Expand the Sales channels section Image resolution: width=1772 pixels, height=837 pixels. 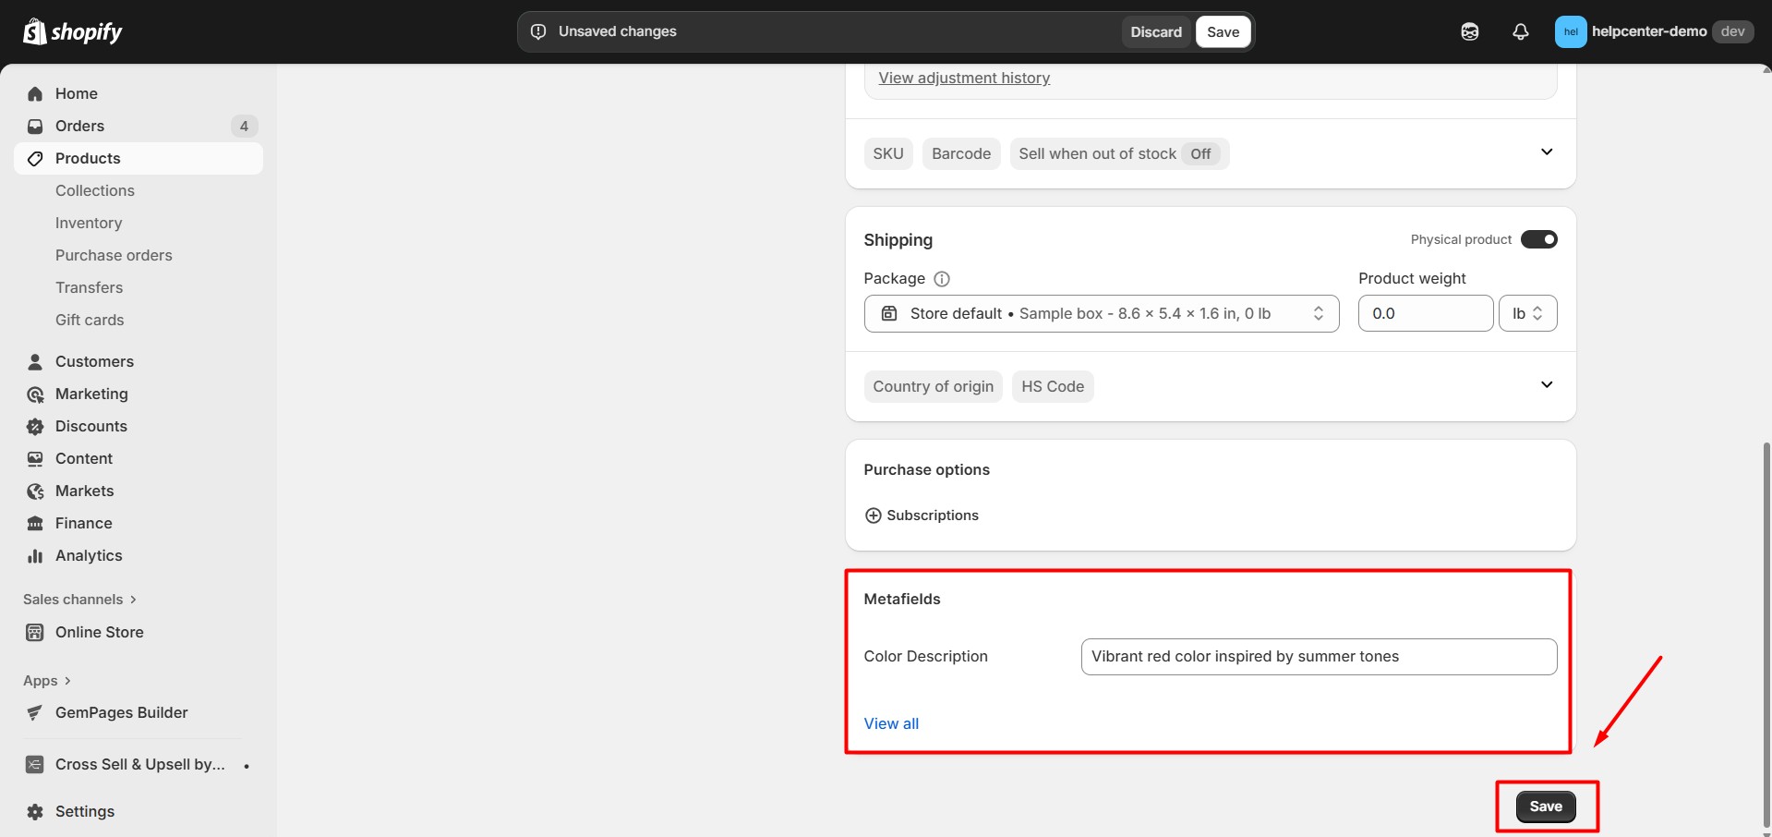click(79, 600)
